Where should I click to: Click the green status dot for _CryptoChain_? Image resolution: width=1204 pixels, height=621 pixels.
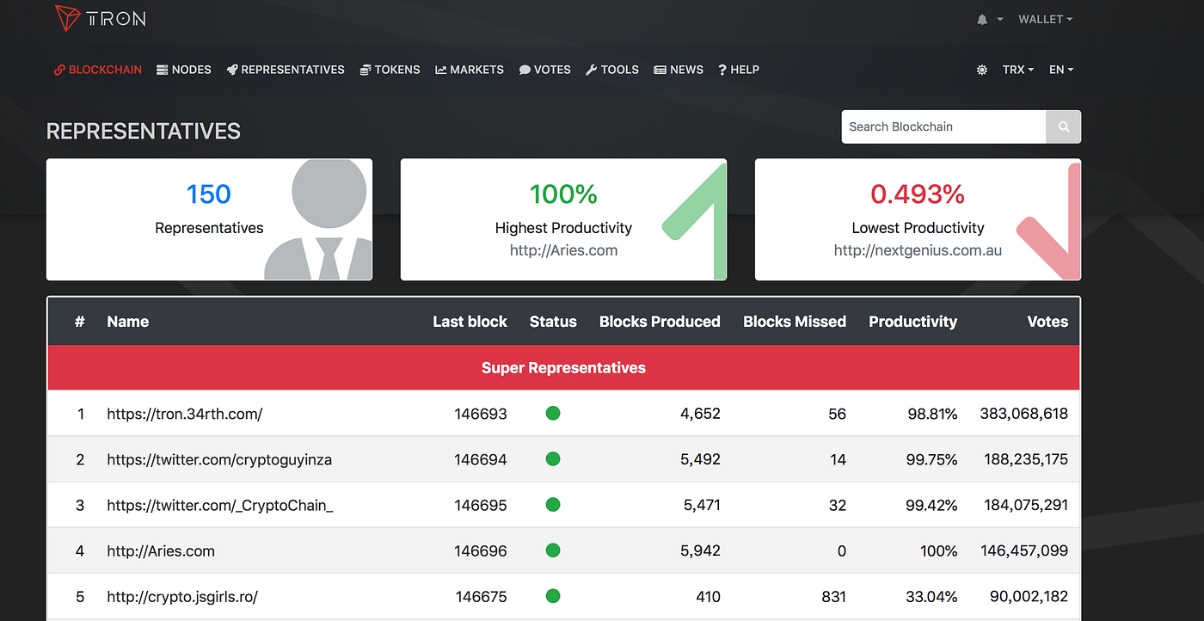pyautogui.click(x=553, y=504)
